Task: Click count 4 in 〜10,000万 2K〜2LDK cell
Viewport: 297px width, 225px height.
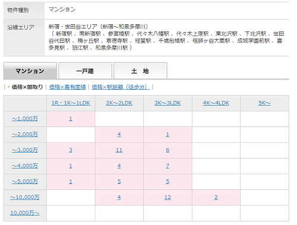Action: 119,197
